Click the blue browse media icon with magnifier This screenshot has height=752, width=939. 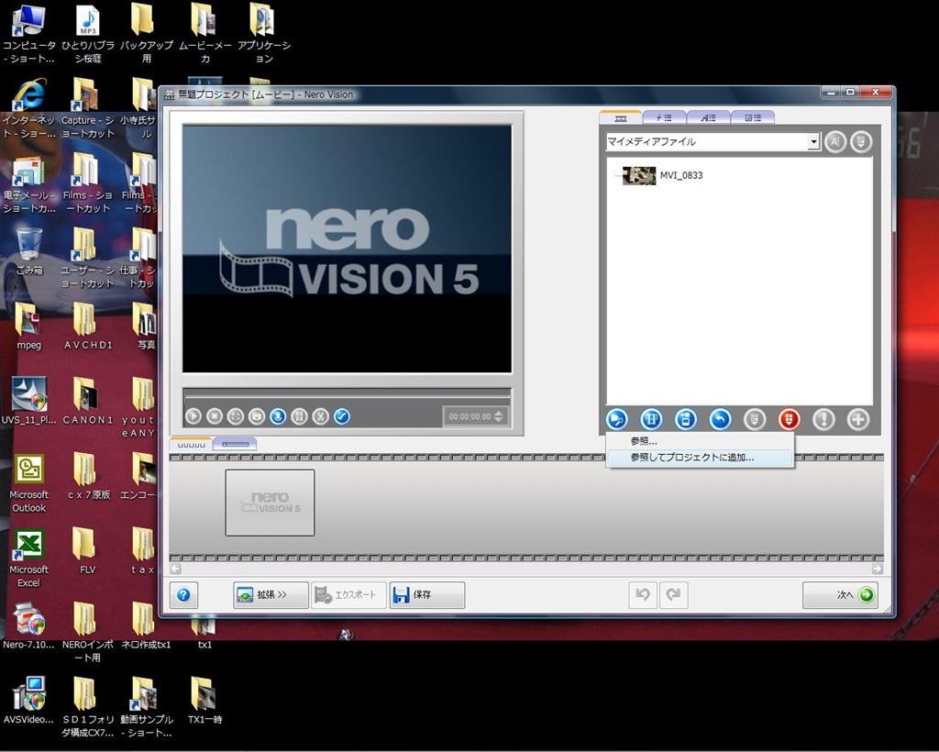(x=616, y=419)
